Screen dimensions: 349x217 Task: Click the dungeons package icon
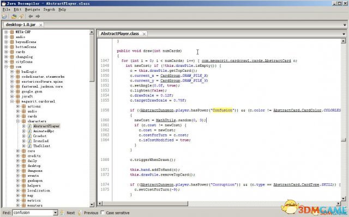pyautogui.click(x=24, y=171)
